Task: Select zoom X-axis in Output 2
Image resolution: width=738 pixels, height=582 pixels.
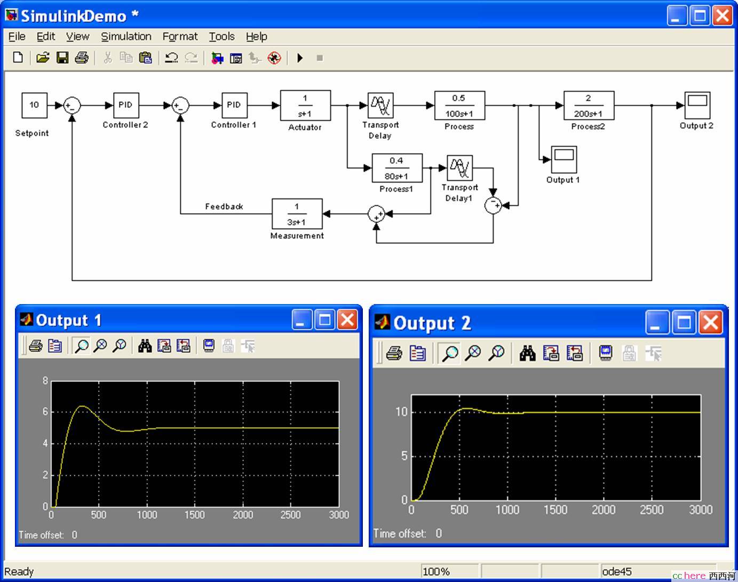Action: pos(473,353)
